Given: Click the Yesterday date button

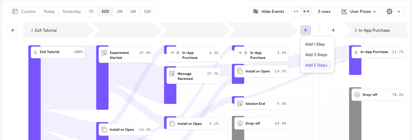Looking at the screenshot, I should pos(72,11).
